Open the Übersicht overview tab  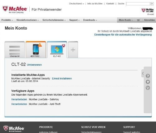tap(15, 50)
